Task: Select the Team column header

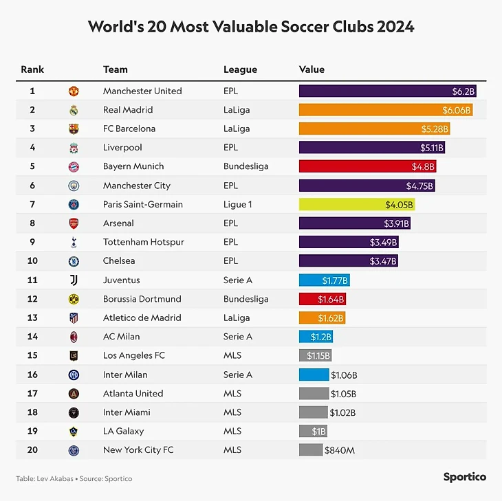Action: click(115, 69)
